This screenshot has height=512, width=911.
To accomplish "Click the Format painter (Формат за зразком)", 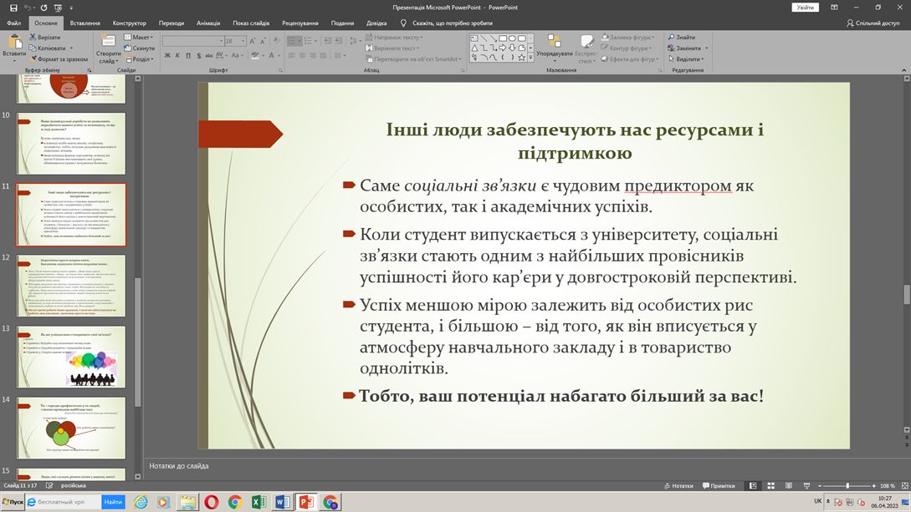I will tap(58, 59).
